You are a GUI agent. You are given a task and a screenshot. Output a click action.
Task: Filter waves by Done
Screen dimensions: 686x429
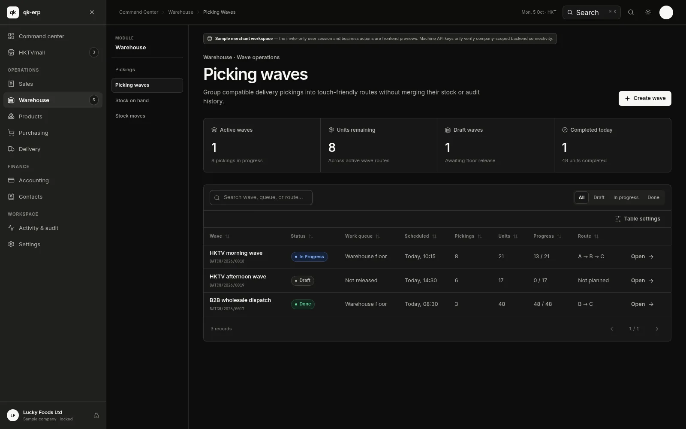[x=653, y=197]
